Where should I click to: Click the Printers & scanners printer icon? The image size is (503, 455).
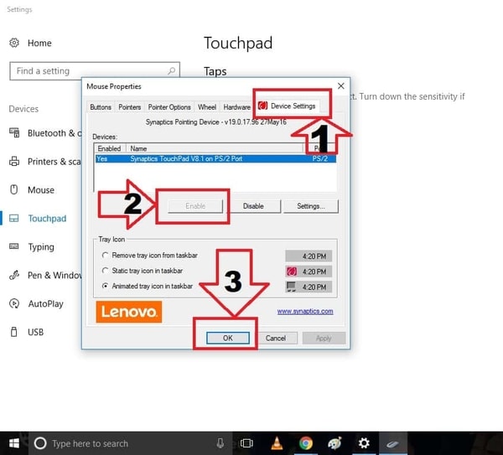tap(14, 161)
